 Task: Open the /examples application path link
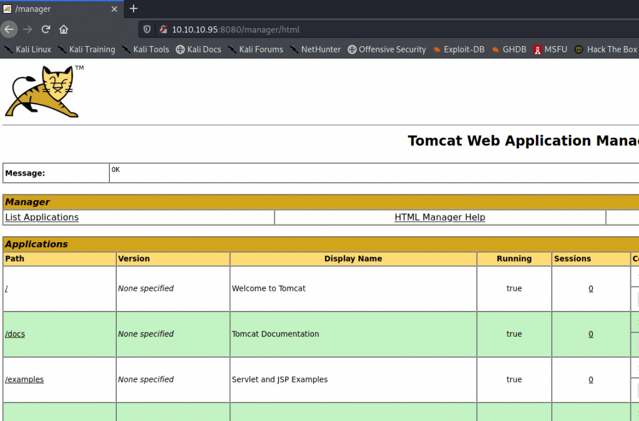pos(24,379)
